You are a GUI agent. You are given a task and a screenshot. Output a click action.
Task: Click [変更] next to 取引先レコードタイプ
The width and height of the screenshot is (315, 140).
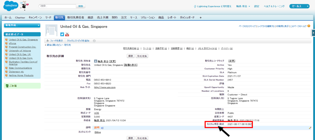(232, 61)
